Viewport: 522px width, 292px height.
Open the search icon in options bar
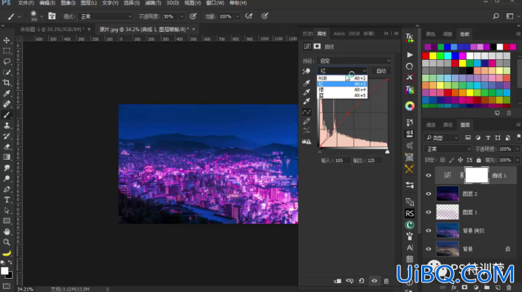click(x=495, y=16)
